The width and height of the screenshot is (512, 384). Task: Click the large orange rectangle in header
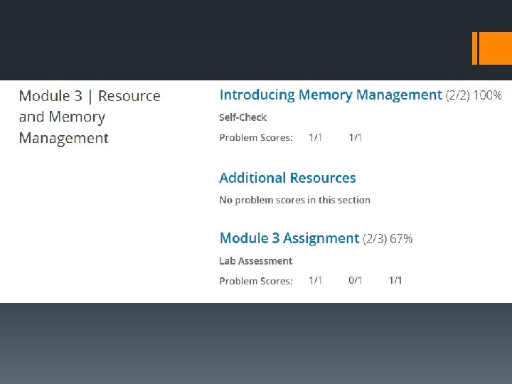[x=496, y=48]
